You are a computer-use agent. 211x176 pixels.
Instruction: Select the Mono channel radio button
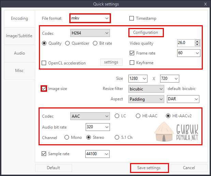(67, 137)
